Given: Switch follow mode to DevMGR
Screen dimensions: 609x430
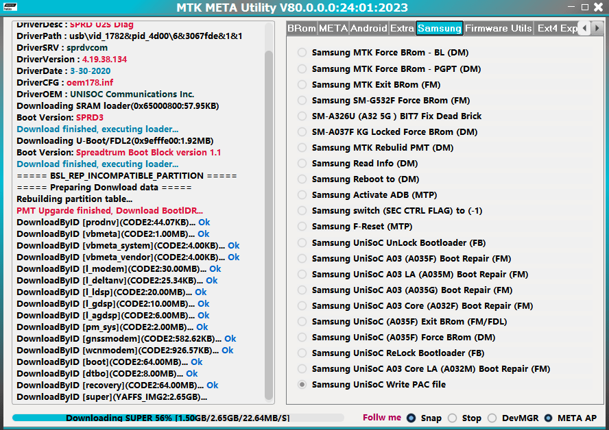Looking at the screenshot, I should click(x=492, y=418).
